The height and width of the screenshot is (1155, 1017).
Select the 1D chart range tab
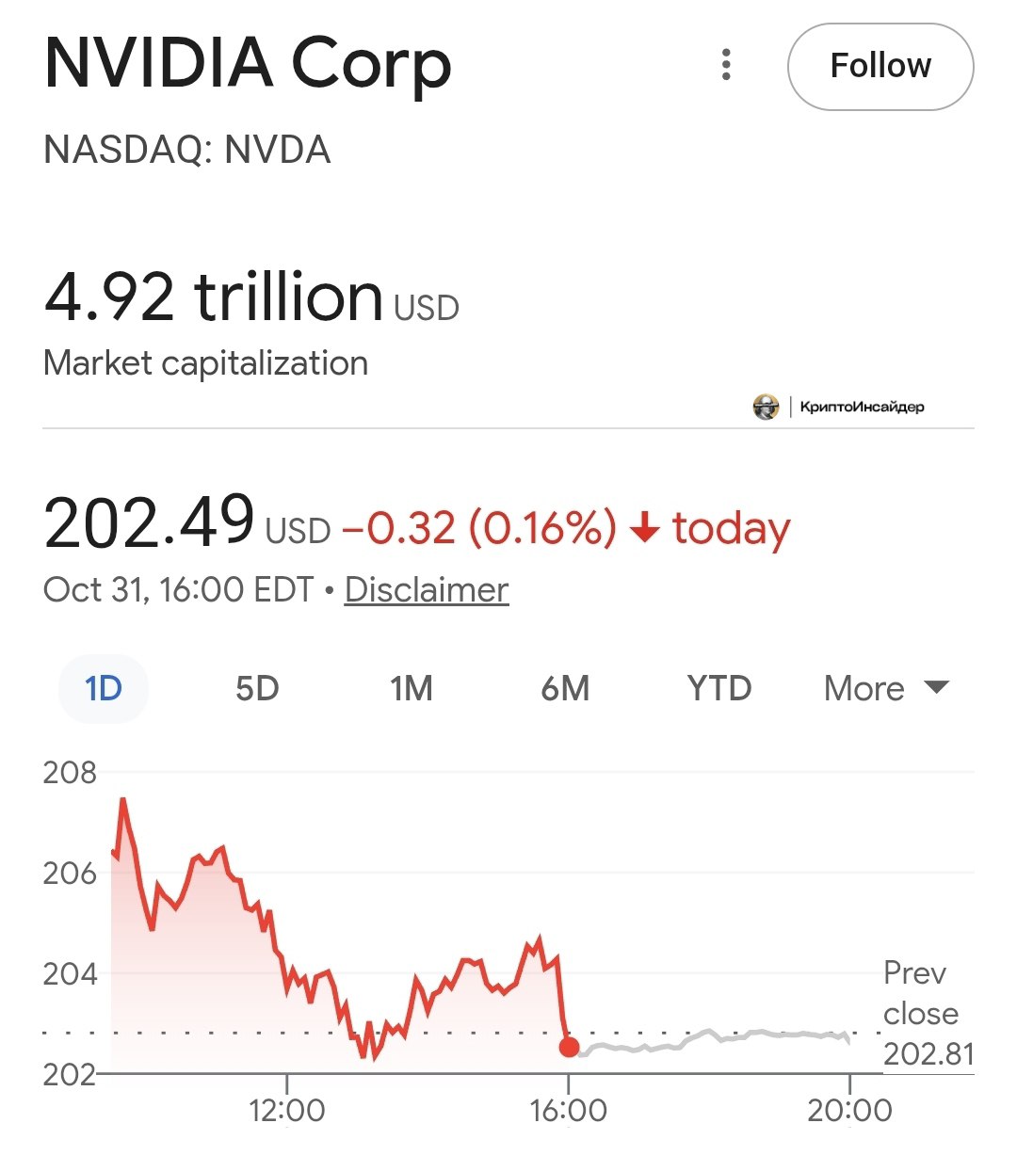[104, 688]
